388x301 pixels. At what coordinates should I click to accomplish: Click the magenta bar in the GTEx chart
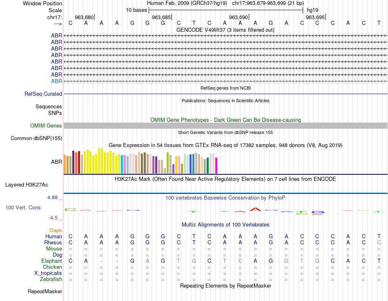coord(216,165)
